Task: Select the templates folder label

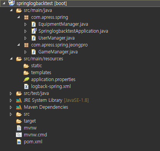Action: click(41, 73)
